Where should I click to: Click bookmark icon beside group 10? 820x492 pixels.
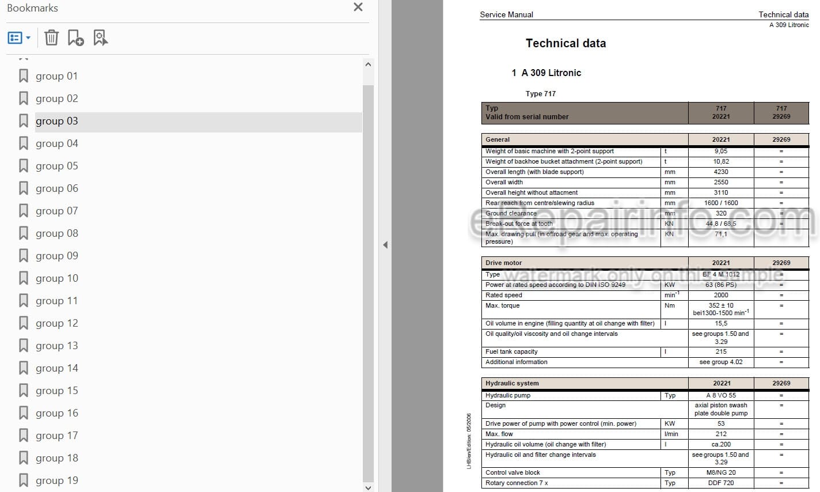click(x=24, y=278)
